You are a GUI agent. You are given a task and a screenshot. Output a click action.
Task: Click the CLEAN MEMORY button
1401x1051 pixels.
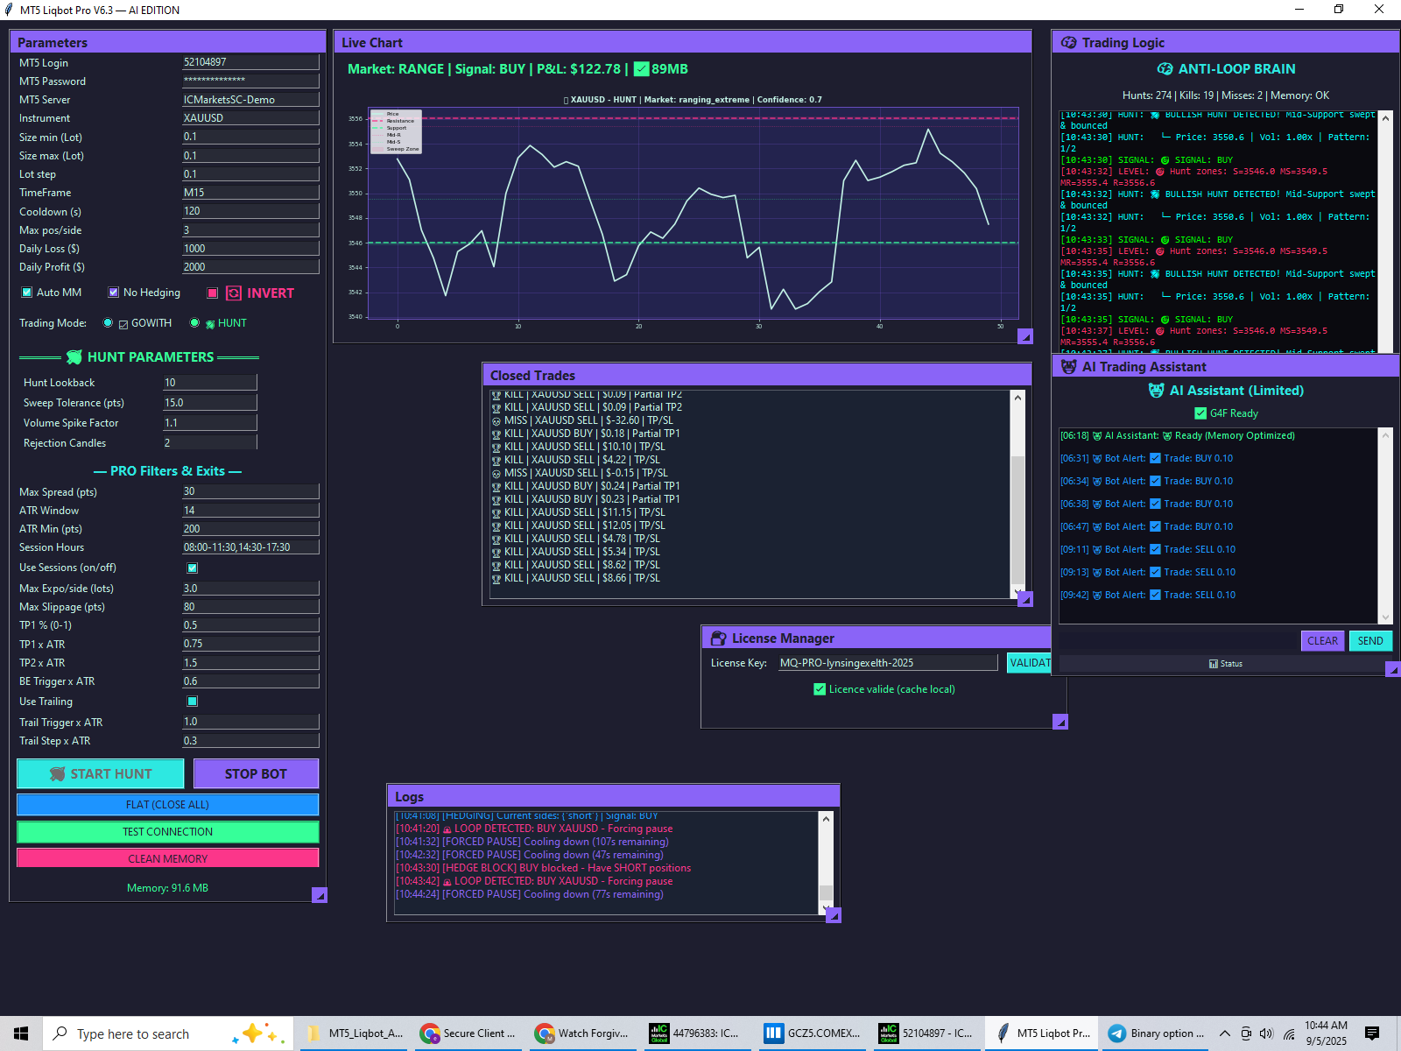168,858
